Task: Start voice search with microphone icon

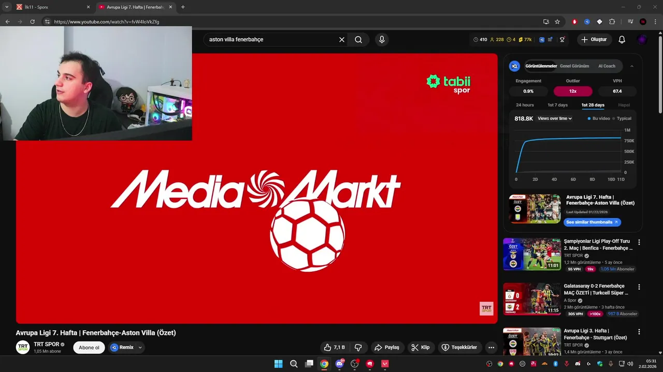Action: tap(382, 40)
